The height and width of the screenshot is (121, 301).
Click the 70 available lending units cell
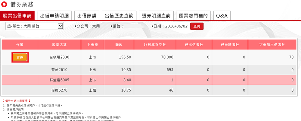(272, 57)
